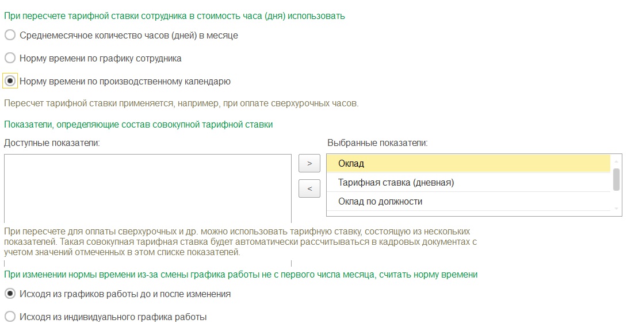
Task: Click the '>' move-to-selected arrow button
Action: (309, 164)
